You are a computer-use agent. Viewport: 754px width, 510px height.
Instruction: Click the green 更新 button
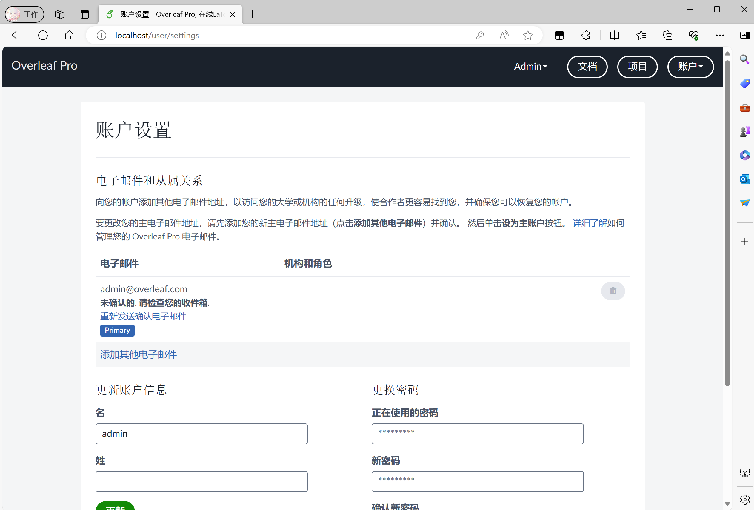115,506
